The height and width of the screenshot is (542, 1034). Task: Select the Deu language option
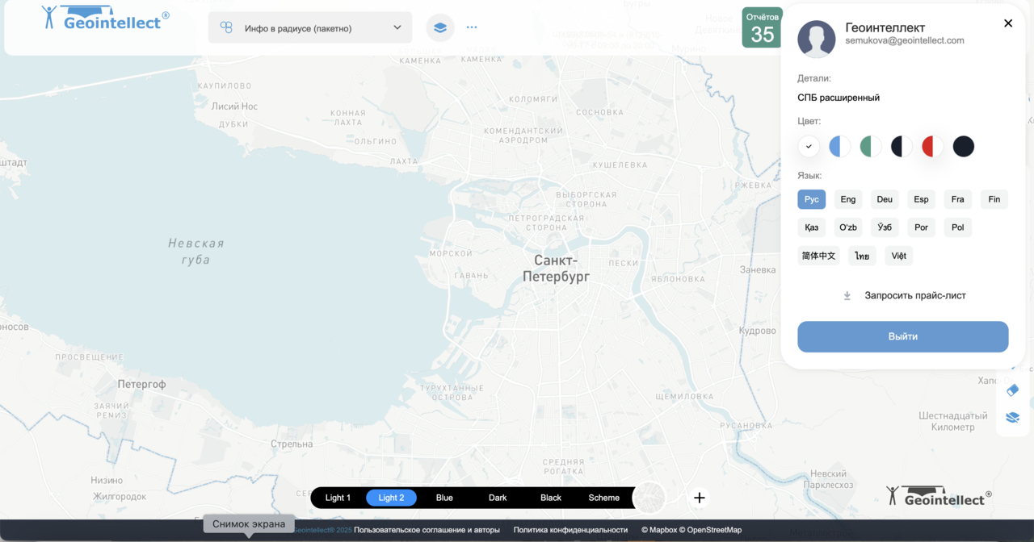[885, 199]
